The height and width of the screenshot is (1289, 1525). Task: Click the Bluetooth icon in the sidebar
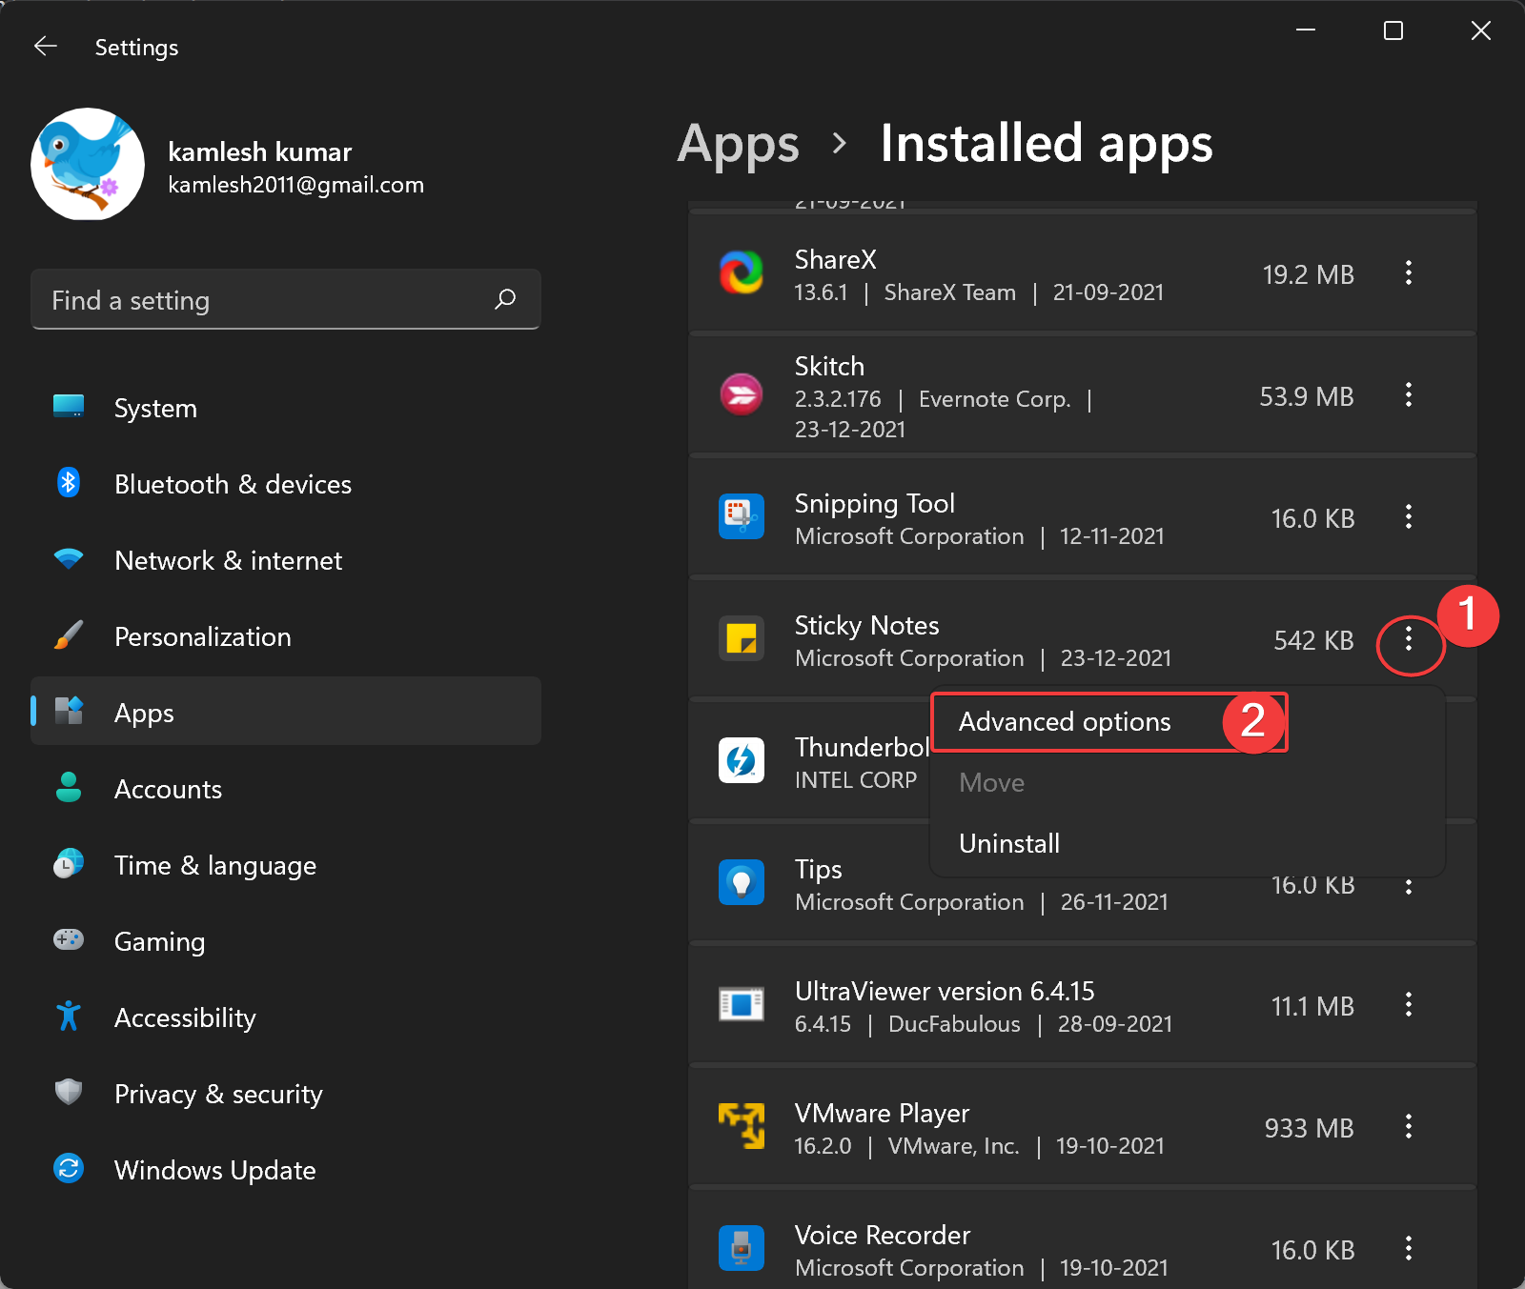point(69,482)
